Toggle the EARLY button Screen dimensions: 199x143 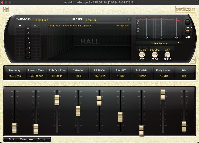click(187, 22)
